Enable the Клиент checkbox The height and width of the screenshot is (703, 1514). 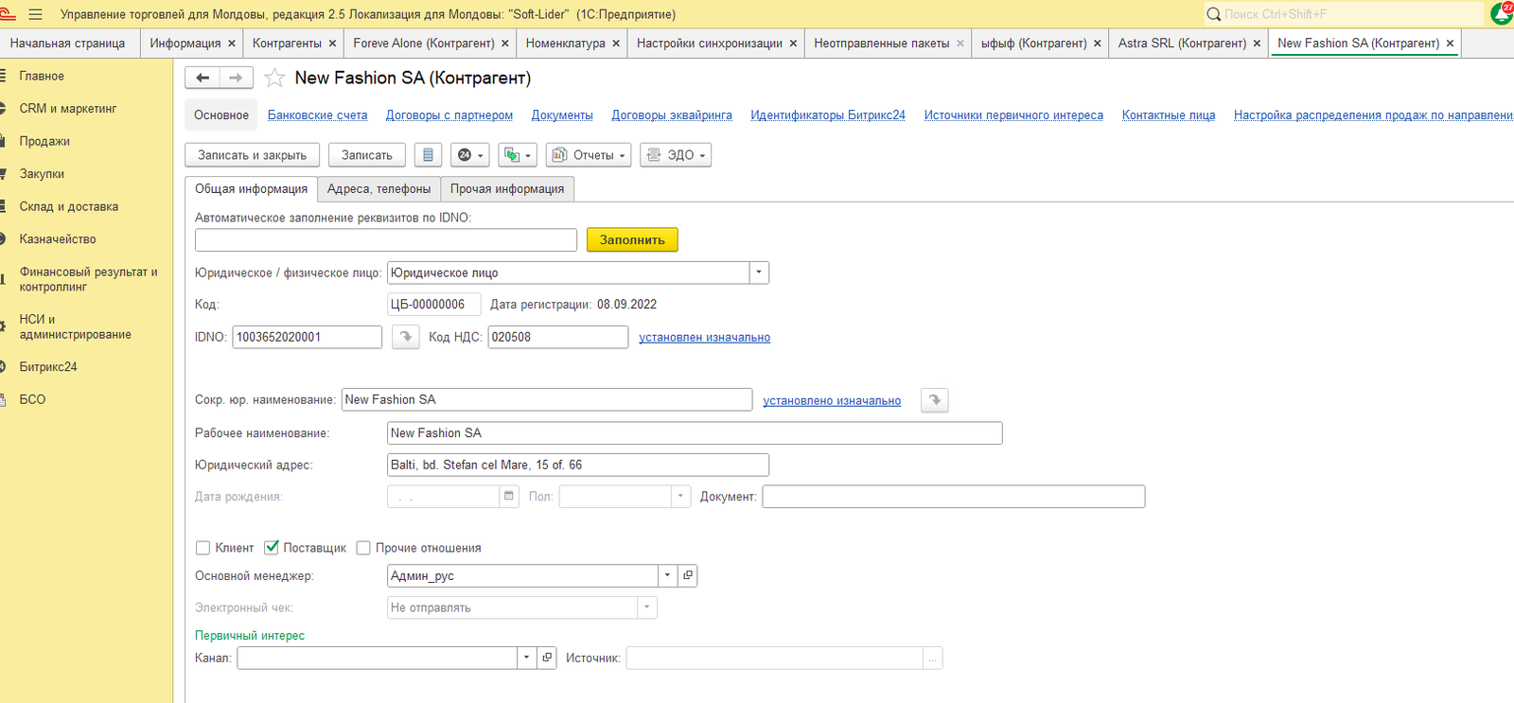click(x=202, y=548)
